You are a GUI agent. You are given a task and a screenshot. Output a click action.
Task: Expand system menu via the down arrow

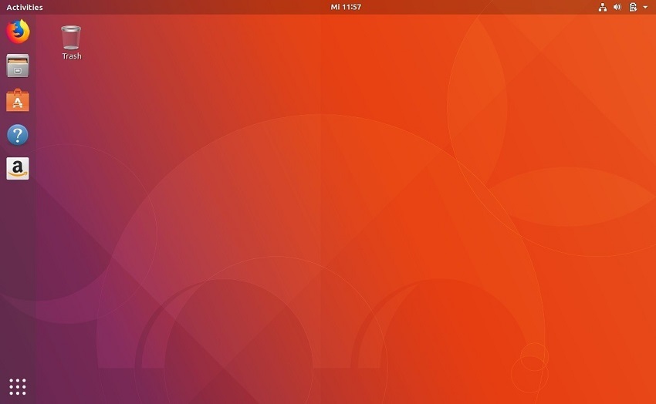(x=645, y=7)
